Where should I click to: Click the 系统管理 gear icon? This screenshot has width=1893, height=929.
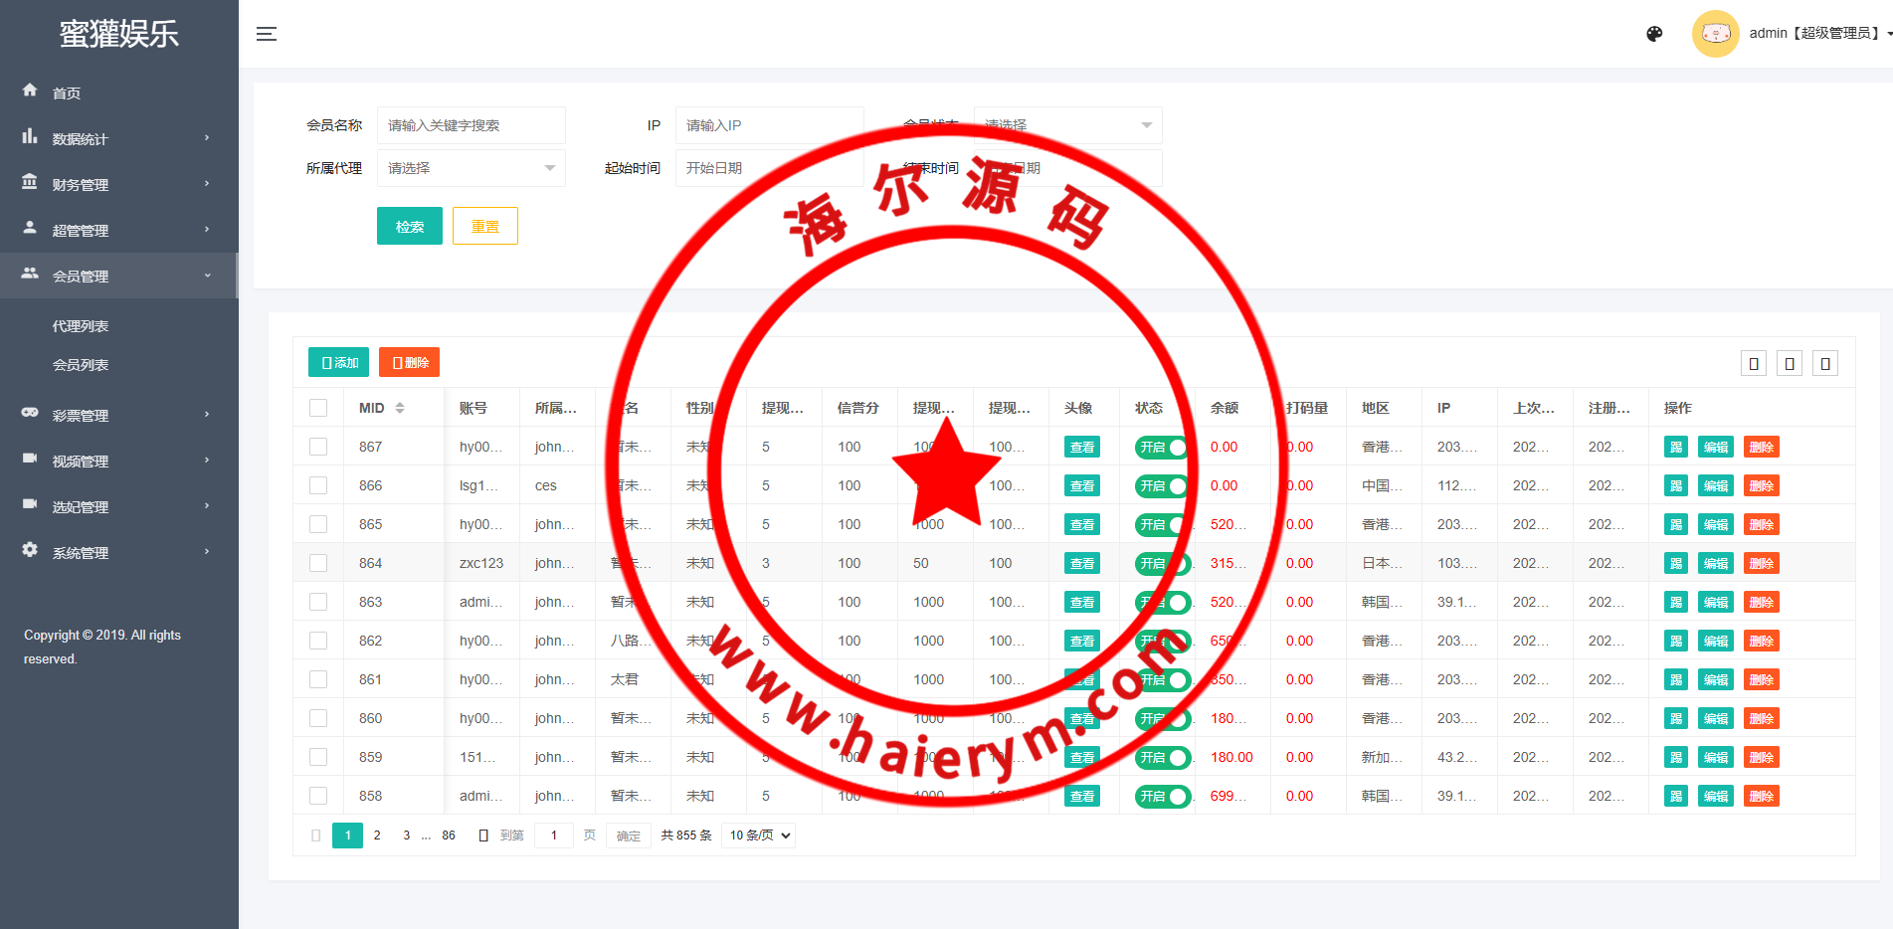30,550
